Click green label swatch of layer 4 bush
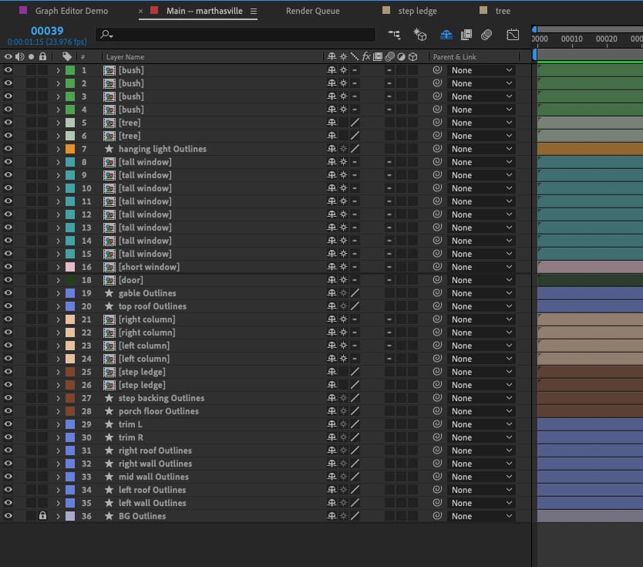 coord(70,110)
